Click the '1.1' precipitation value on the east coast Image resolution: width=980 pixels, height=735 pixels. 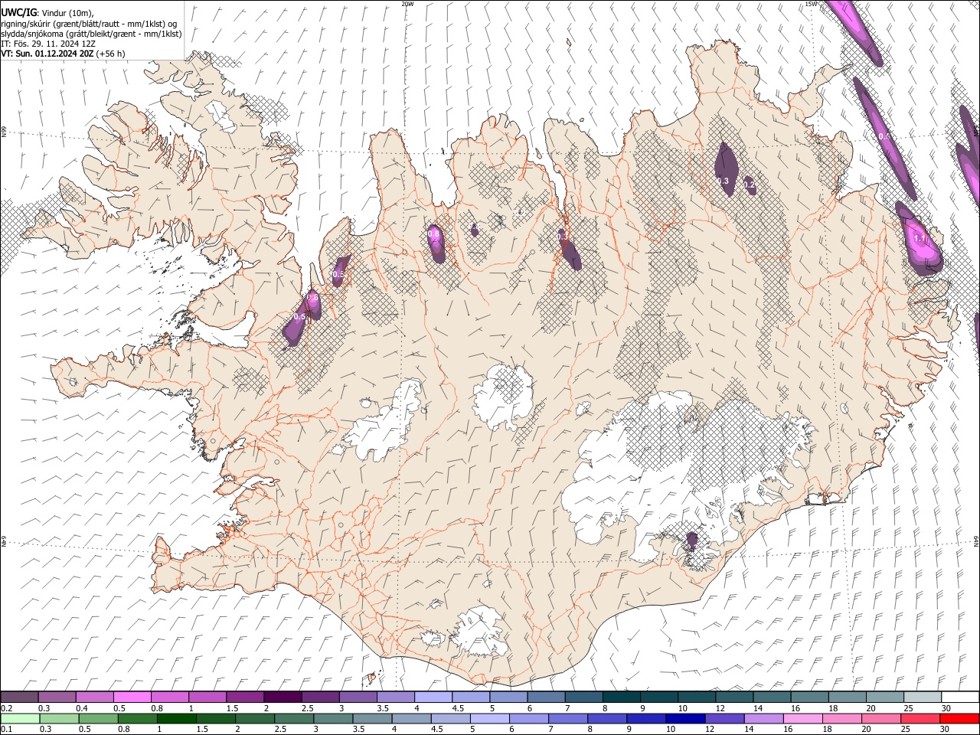tap(920, 239)
